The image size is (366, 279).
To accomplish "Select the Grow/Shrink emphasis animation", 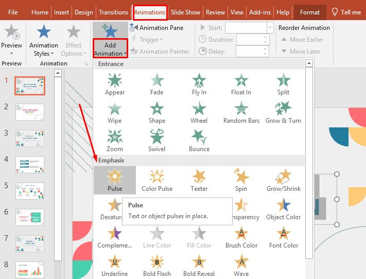I will (283, 180).
